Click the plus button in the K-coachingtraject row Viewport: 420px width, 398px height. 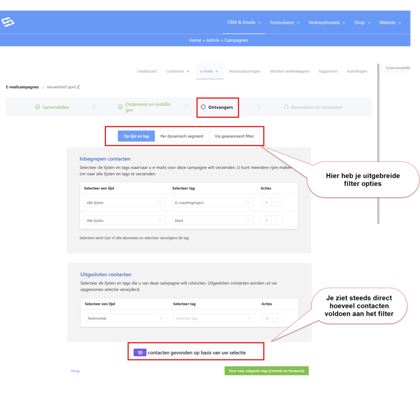(266, 203)
